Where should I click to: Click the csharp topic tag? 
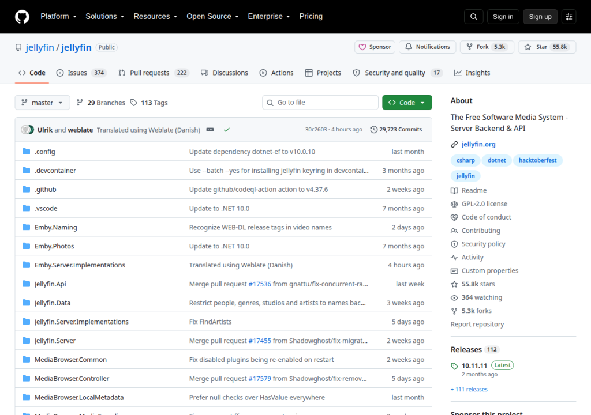pos(466,160)
